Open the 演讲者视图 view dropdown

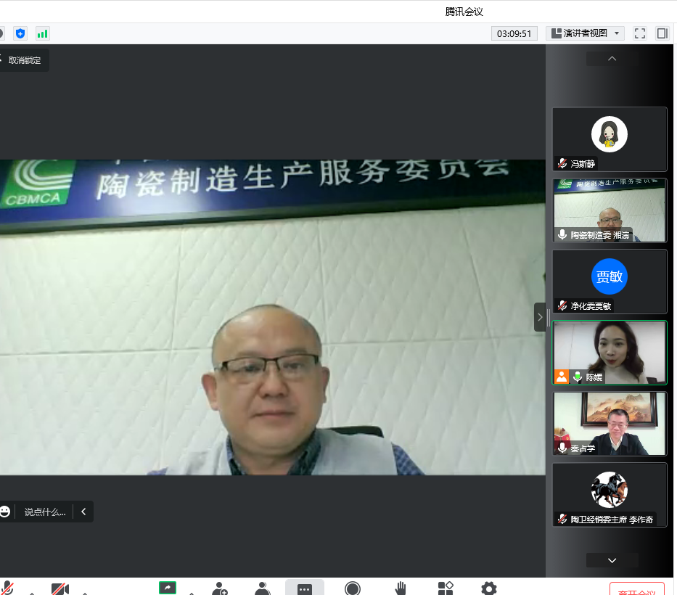point(585,33)
